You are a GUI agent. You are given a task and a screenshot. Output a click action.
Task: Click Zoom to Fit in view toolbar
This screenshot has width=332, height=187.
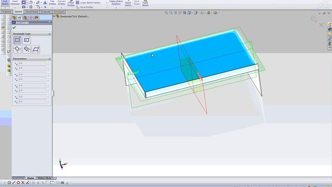[166, 13]
